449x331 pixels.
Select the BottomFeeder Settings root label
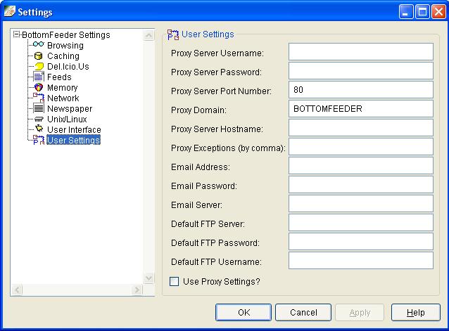[x=66, y=35]
